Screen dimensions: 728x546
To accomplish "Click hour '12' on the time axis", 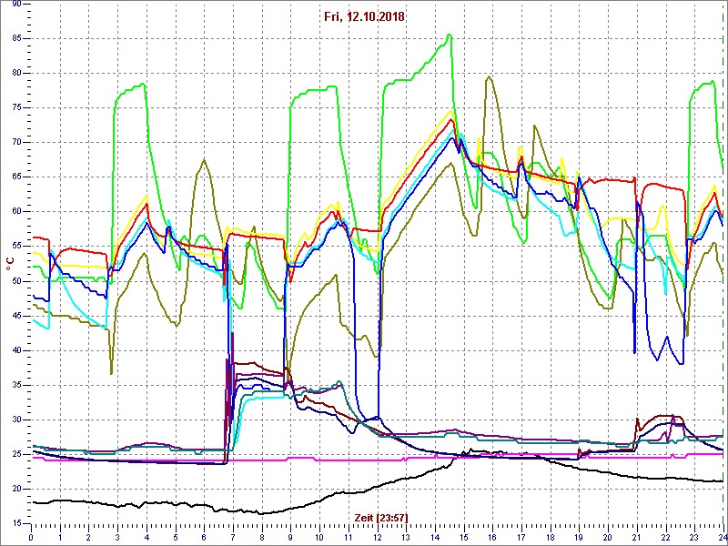I will pos(377,538).
